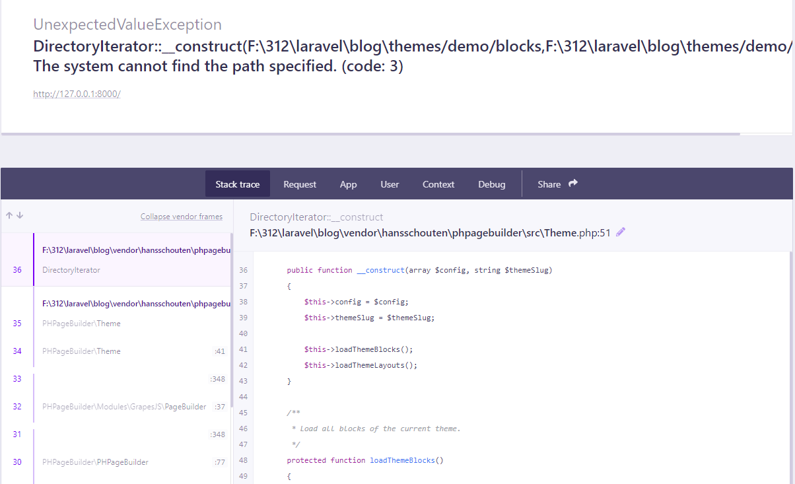Open Theme.php in editor via pencil icon

point(620,231)
